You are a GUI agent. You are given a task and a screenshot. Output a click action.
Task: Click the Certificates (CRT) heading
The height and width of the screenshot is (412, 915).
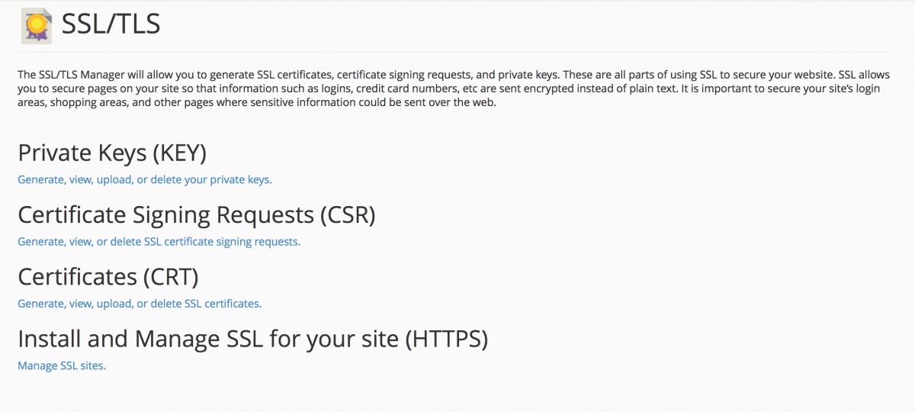(x=108, y=277)
